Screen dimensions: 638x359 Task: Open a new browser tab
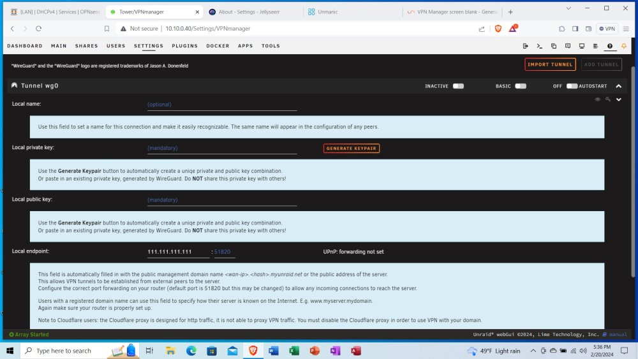[510, 11]
